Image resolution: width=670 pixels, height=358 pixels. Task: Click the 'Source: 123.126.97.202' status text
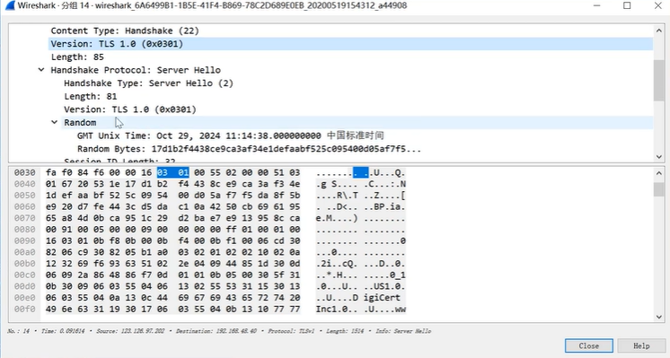pyautogui.click(x=131, y=331)
